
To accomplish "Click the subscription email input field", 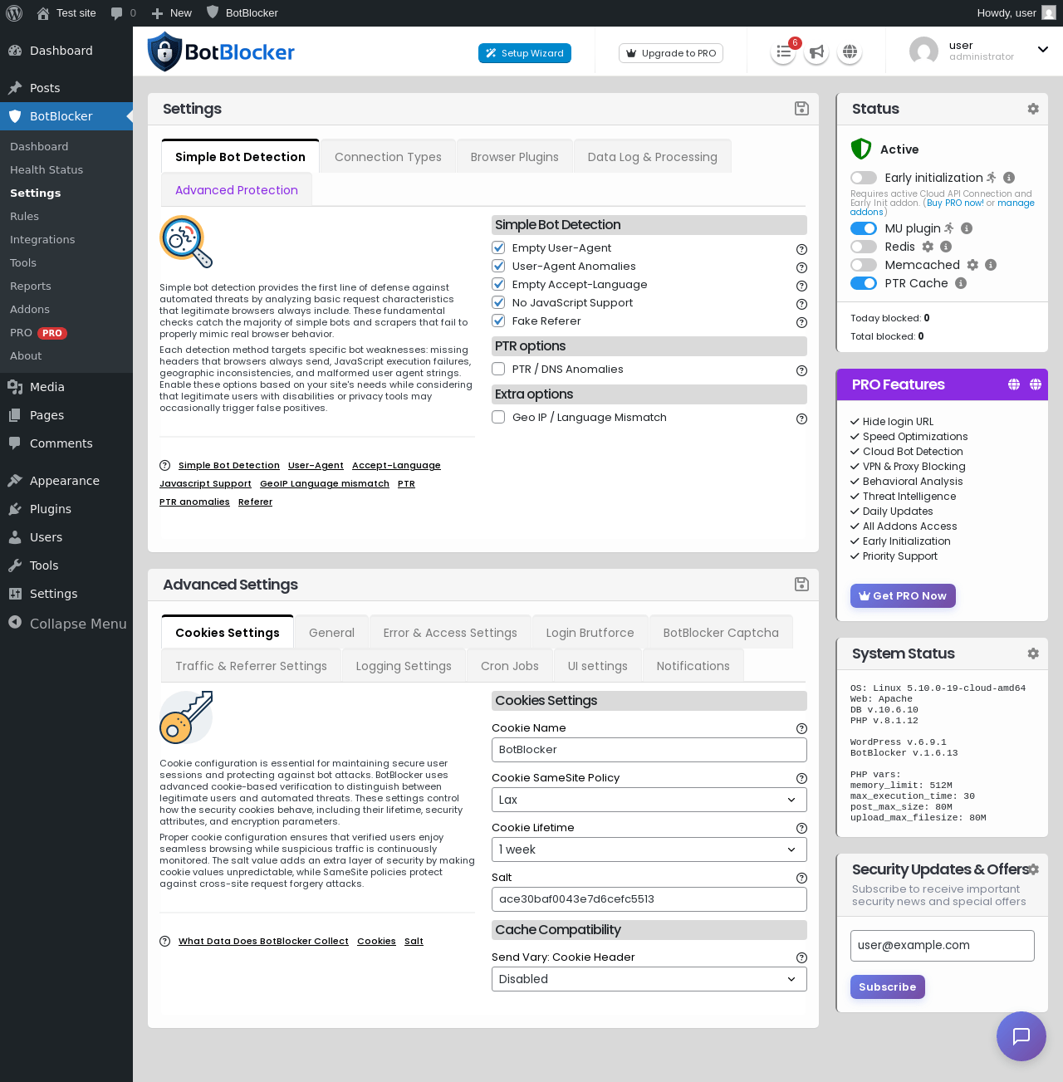I will pyautogui.click(x=942, y=945).
